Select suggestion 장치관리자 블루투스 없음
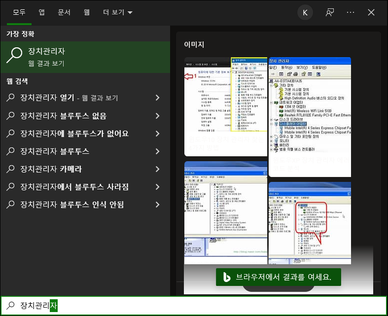Viewport: 388px width, 316px height. 85,115
